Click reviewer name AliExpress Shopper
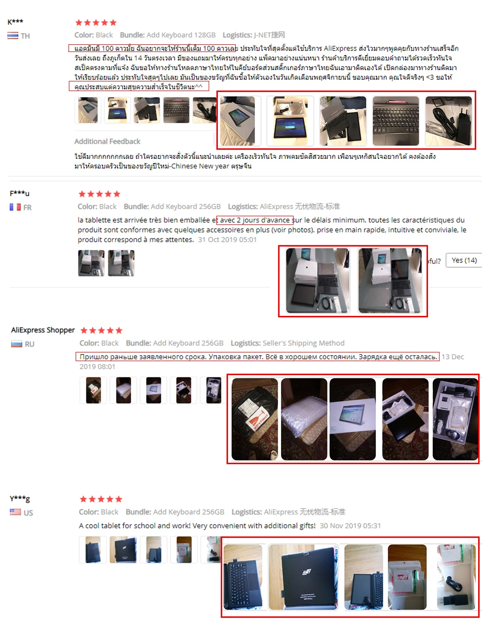The width and height of the screenshot is (482, 626). 43,330
